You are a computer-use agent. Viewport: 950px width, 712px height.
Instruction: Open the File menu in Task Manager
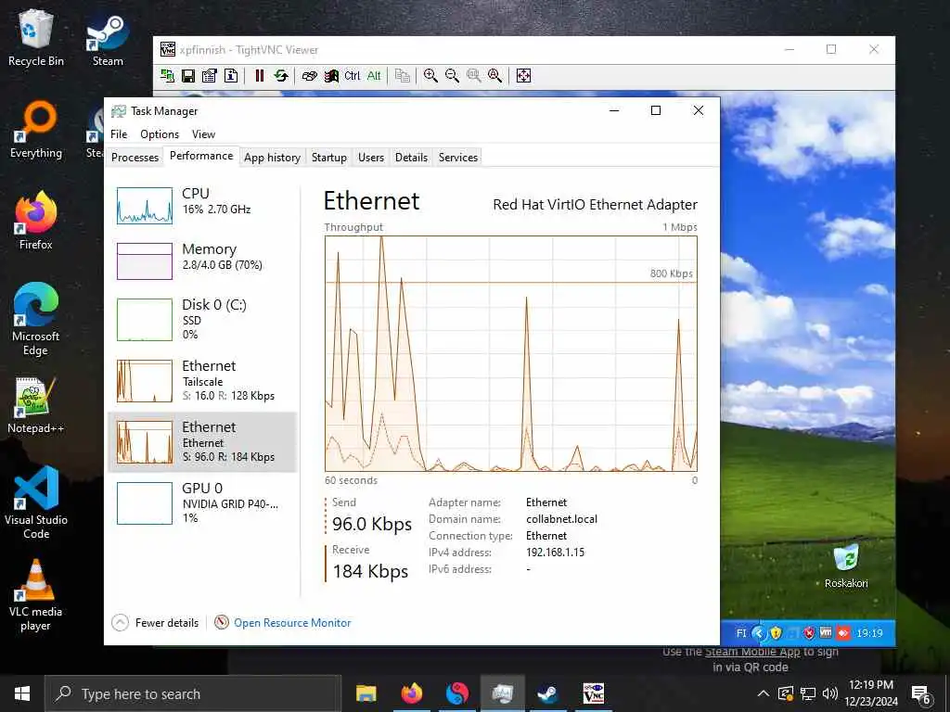pos(119,134)
